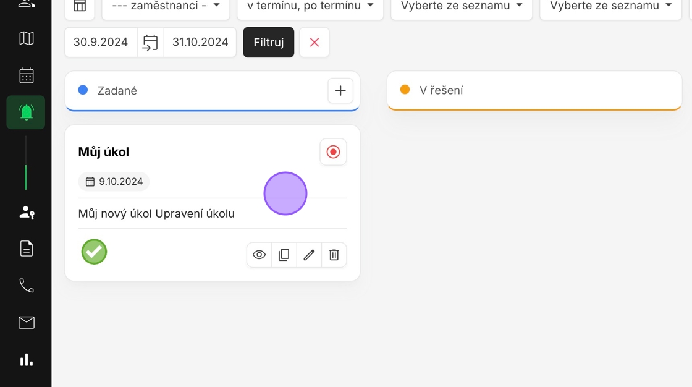
Task: Open the map icon in sidebar
Action: 27,38
